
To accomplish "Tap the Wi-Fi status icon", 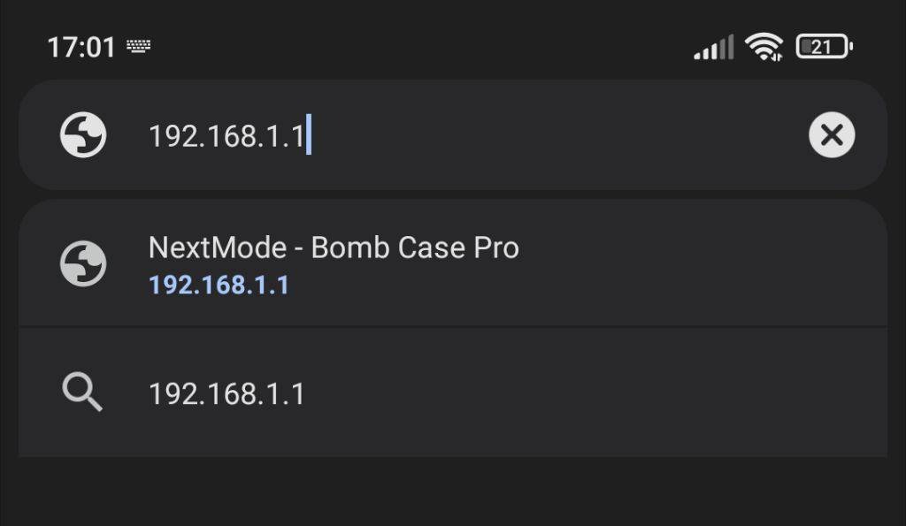I will point(764,47).
